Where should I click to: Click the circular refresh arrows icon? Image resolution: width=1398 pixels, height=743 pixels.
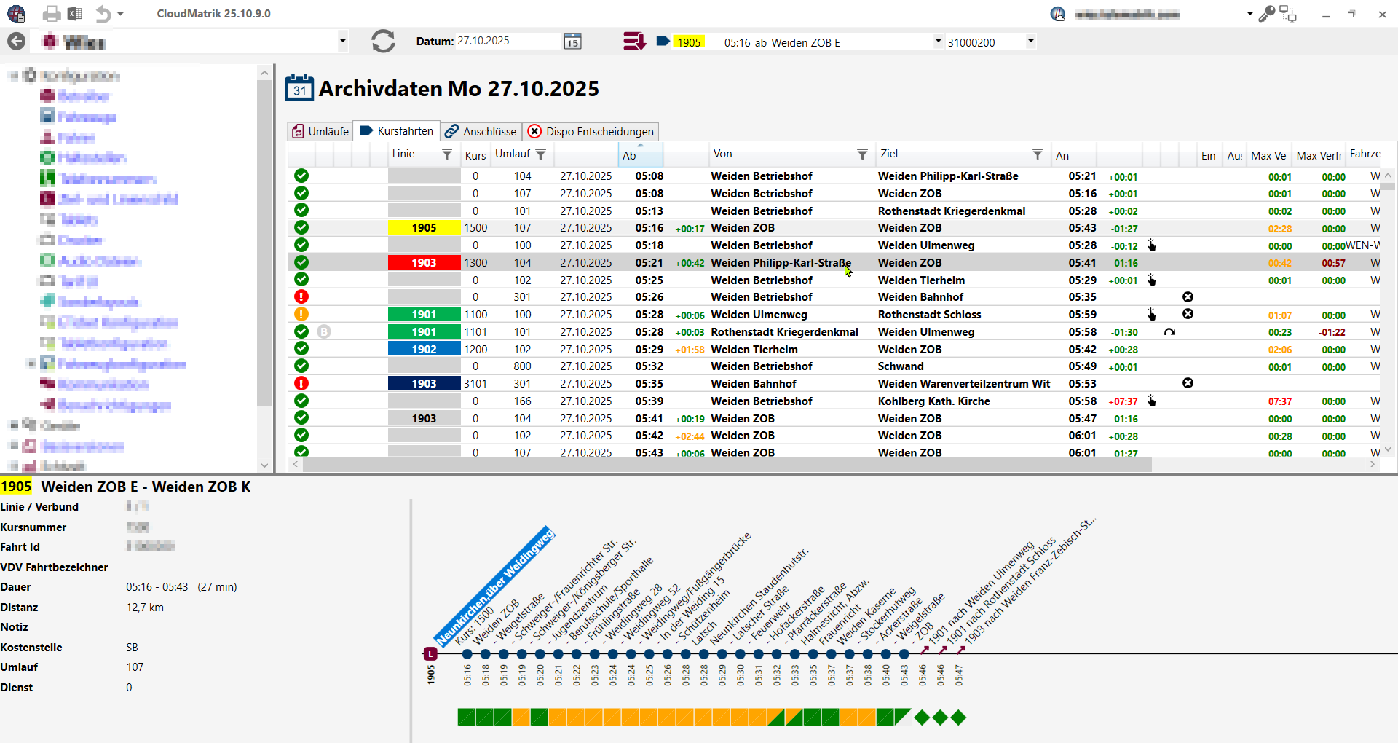click(x=383, y=42)
